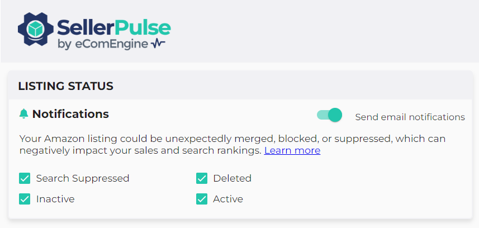
Task: Click the 'Send email notifications' label
Action: [x=410, y=117]
